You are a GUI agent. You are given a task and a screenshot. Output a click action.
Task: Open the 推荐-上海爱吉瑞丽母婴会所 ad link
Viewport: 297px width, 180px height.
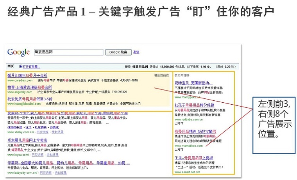point(30,87)
